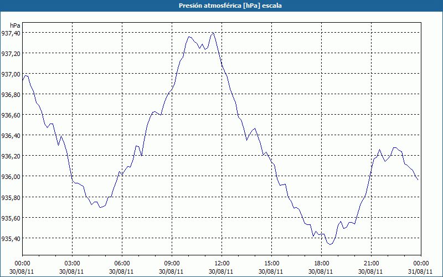Click the 09:00 time label
Image resolution: width=443 pixels, height=277 pixels.
coord(172,264)
